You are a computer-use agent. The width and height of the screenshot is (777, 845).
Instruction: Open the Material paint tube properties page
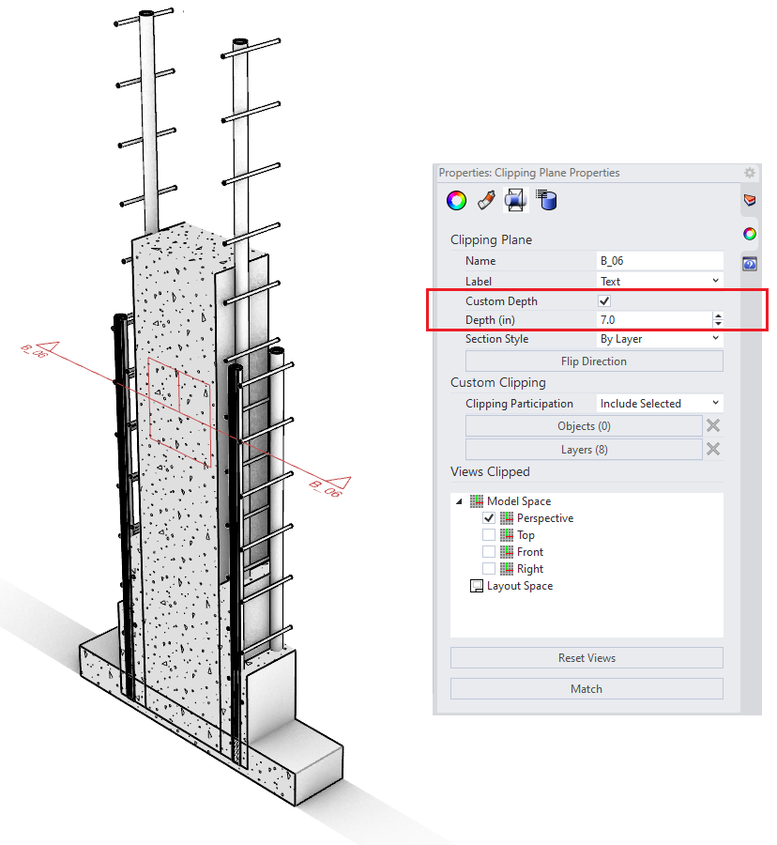pyautogui.click(x=485, y=199)
